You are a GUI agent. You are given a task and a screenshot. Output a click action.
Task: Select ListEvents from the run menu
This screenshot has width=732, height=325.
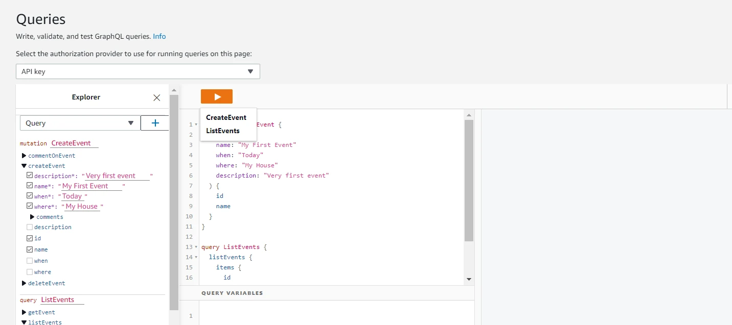pos(223,131)
